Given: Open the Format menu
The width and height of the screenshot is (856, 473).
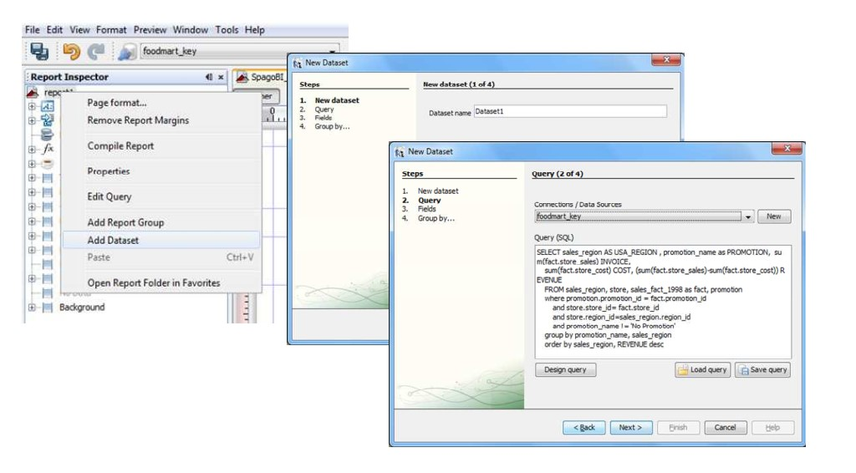Looking at the screenshot, I should pyautogui.click(x=111, y=30).
